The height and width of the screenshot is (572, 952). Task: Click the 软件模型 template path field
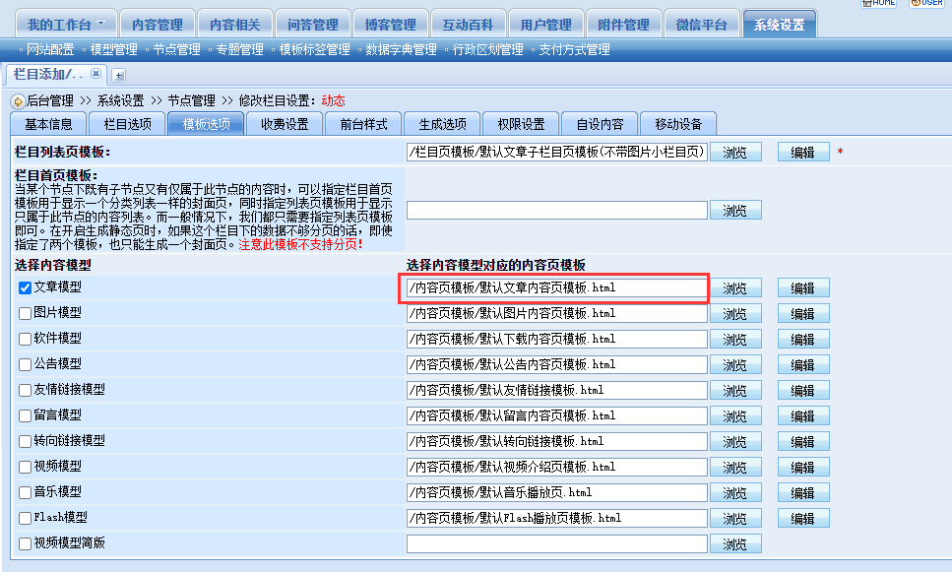pos(556,339)
